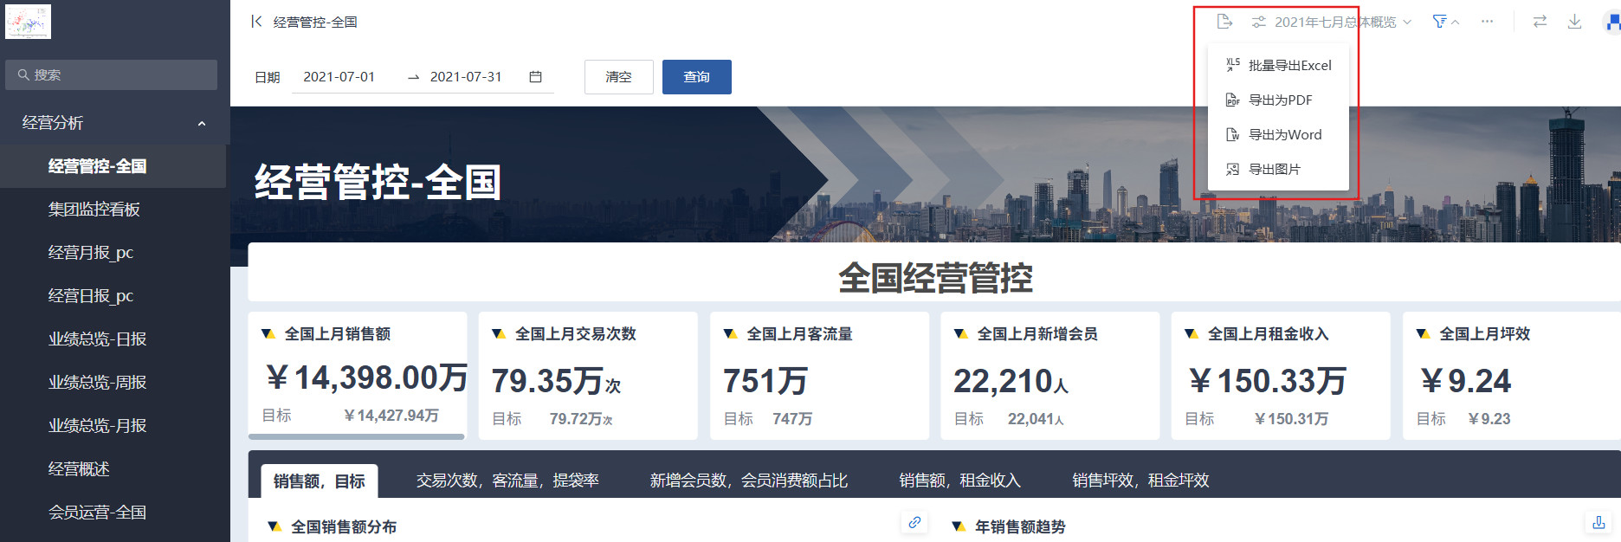Click the swap arrows icon in the top toolbar

tap(1540, 22)
